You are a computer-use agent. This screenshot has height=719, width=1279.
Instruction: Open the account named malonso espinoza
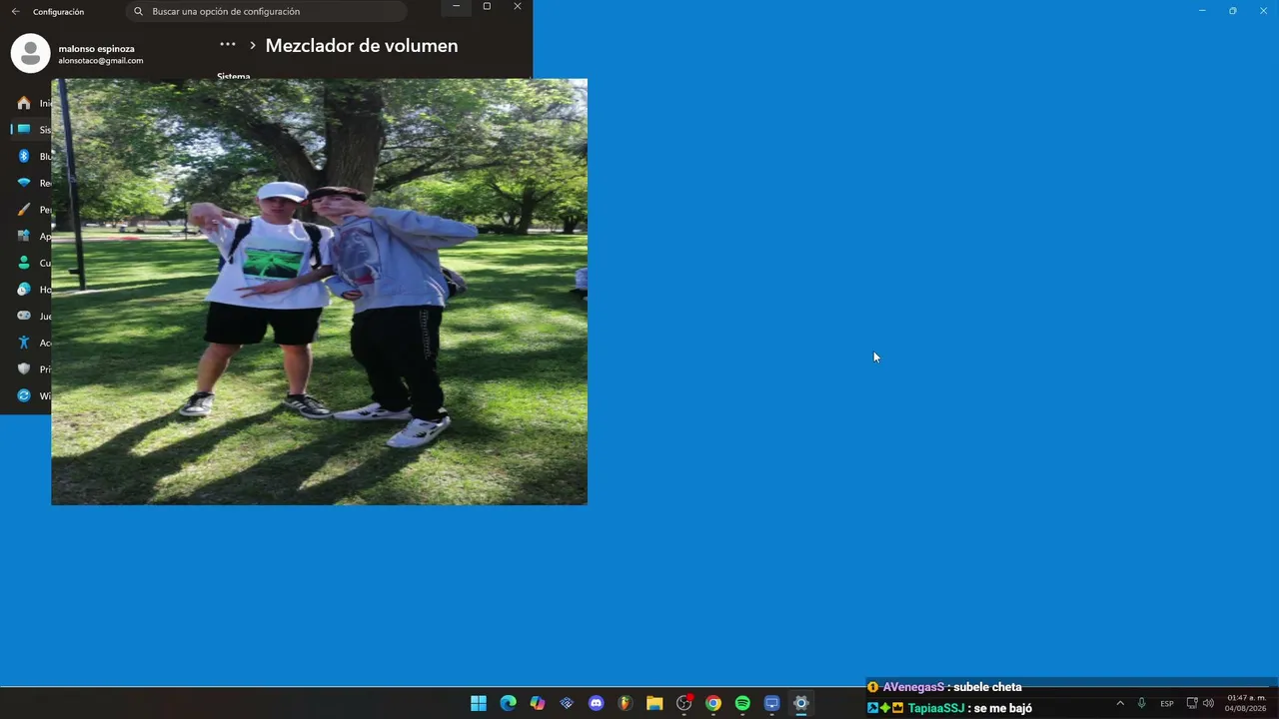point(96,48)
